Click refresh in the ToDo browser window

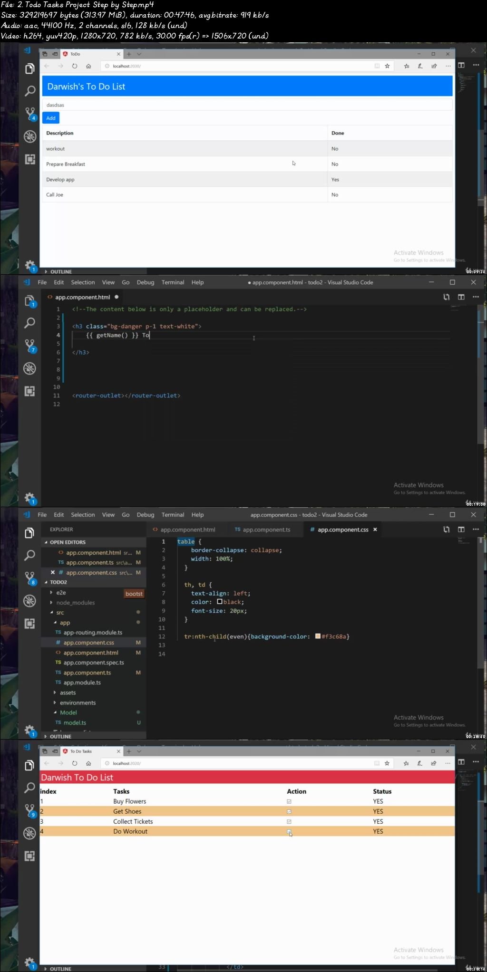click(x=74, y=66)
